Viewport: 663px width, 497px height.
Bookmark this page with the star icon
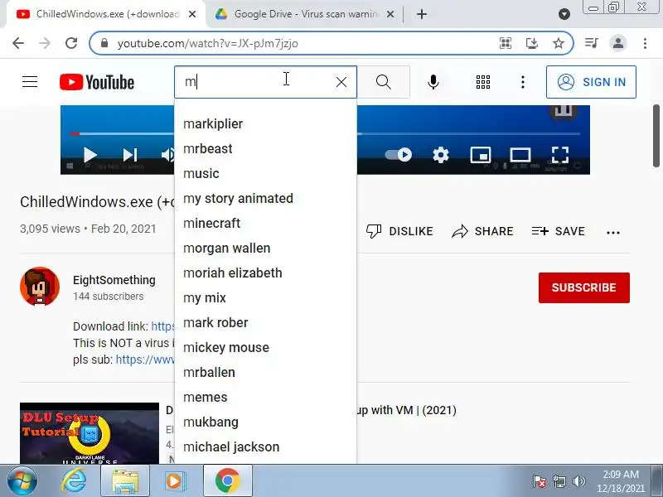click(x=559, y=43)
